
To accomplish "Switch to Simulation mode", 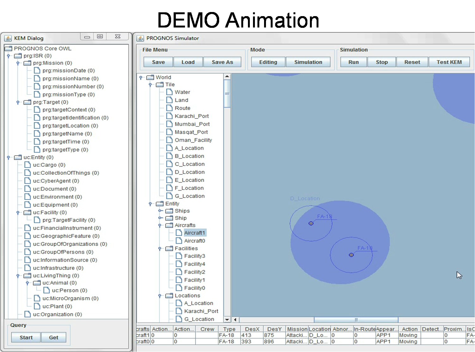I will (x=308, y=62).
